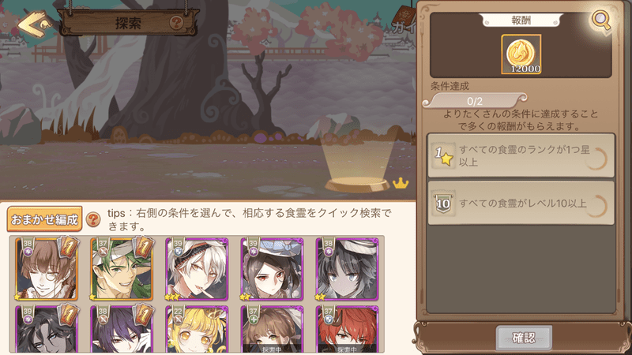
Task: Go back with the pointing hand arrow
Action: (35, 24)
